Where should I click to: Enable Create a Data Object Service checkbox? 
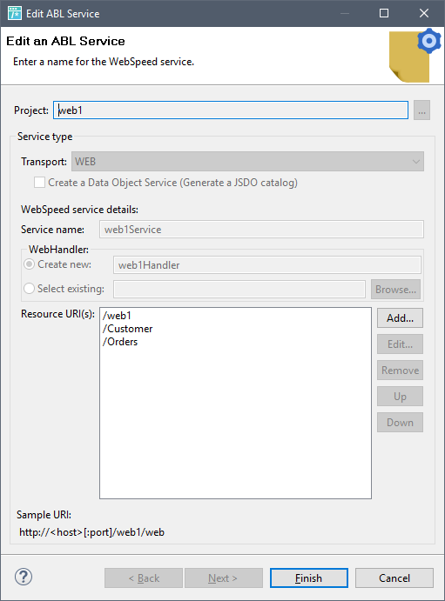[39, 182]
